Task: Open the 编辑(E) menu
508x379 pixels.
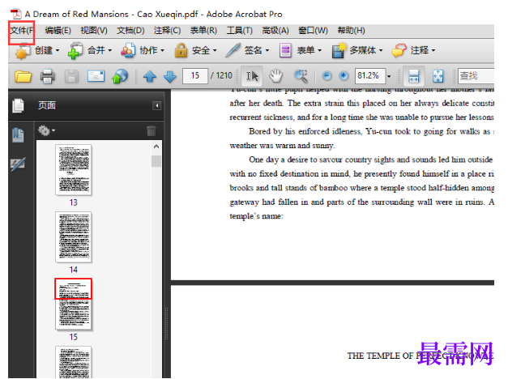Action: [58, 31]
